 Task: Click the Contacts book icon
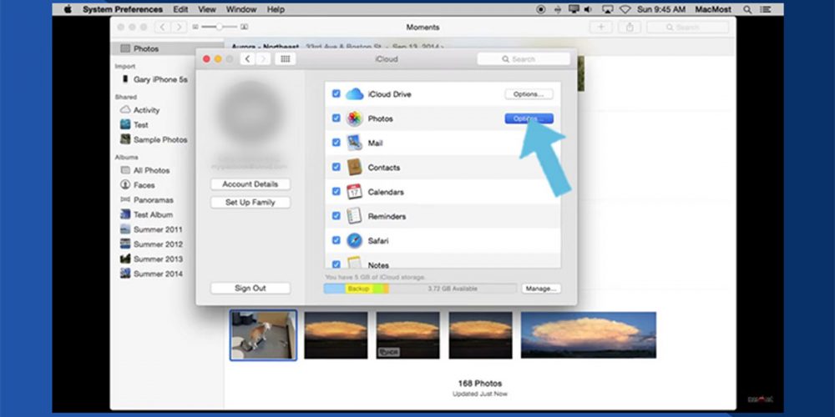(354, 168)
